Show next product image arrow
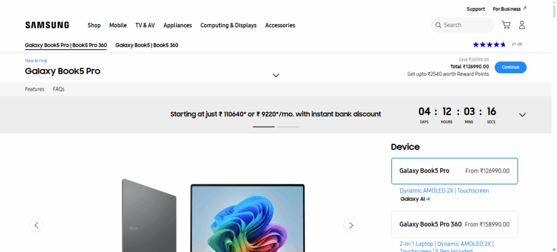 (x=351, y=225)
